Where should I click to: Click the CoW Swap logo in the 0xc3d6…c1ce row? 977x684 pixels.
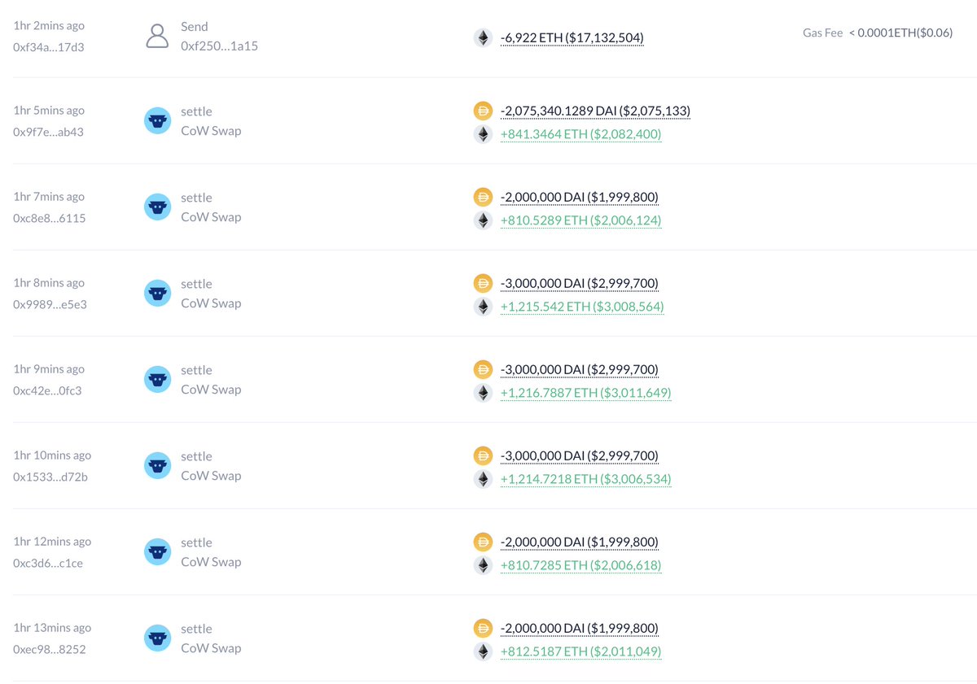pos(157,552)
